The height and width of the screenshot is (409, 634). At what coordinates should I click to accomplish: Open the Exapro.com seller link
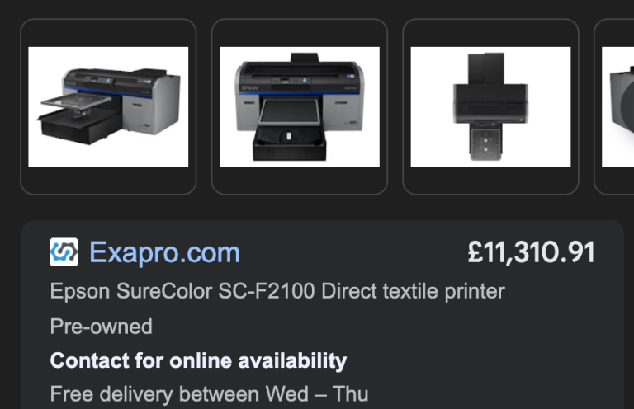pos(164,253)
